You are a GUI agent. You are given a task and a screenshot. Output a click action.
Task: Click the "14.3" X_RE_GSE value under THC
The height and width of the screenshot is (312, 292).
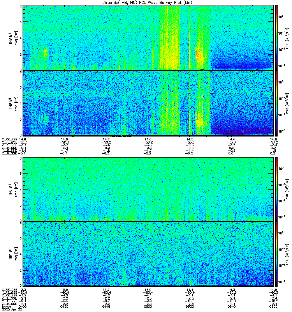tap(232, 290)
